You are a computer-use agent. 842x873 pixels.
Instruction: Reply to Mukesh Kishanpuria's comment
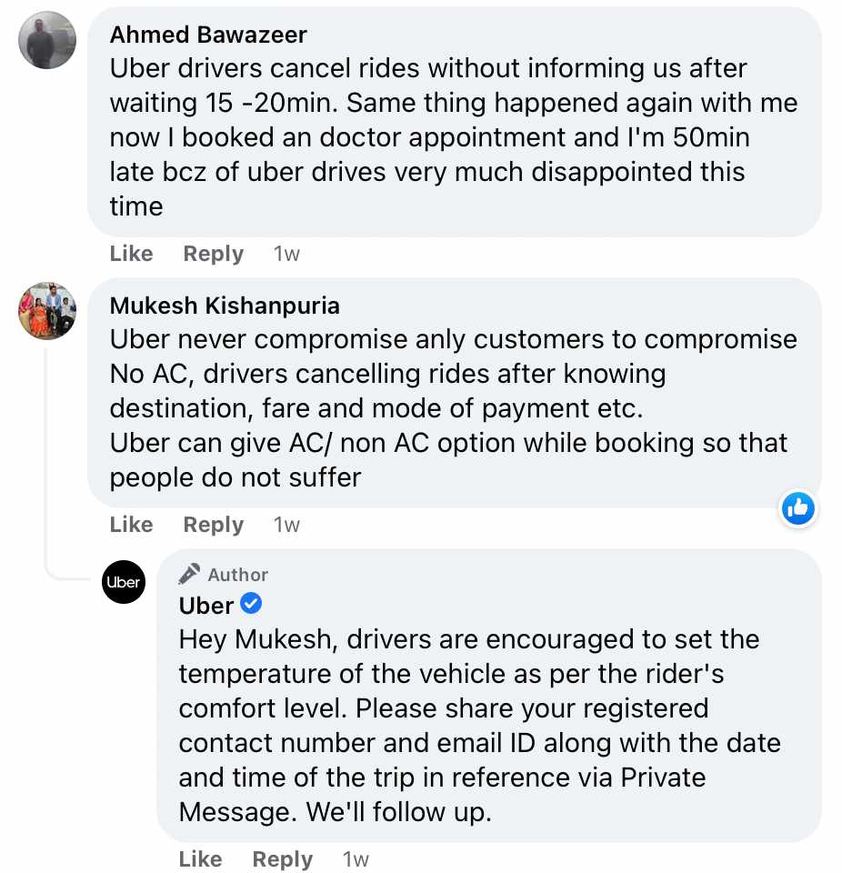click(214, 525)
